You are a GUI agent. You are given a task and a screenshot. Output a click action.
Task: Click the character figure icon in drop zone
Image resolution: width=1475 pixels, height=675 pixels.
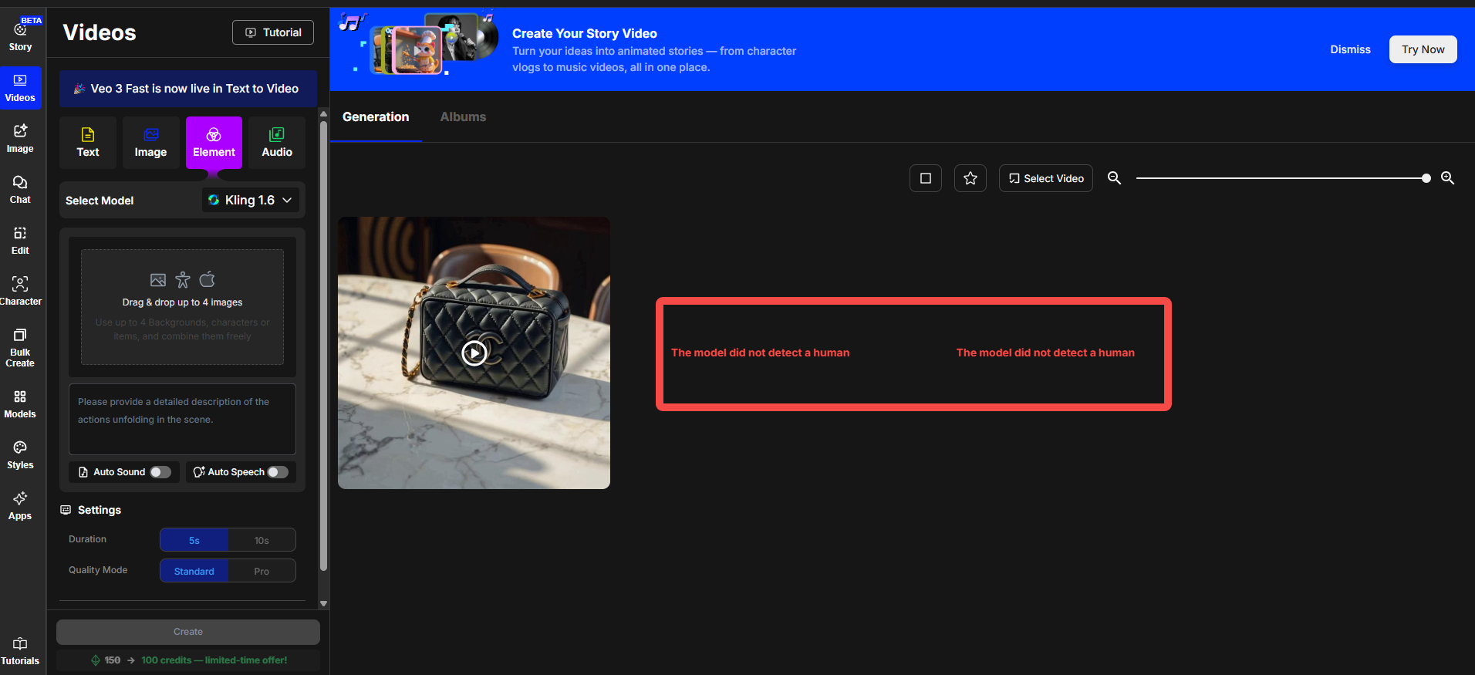[183, 279]
